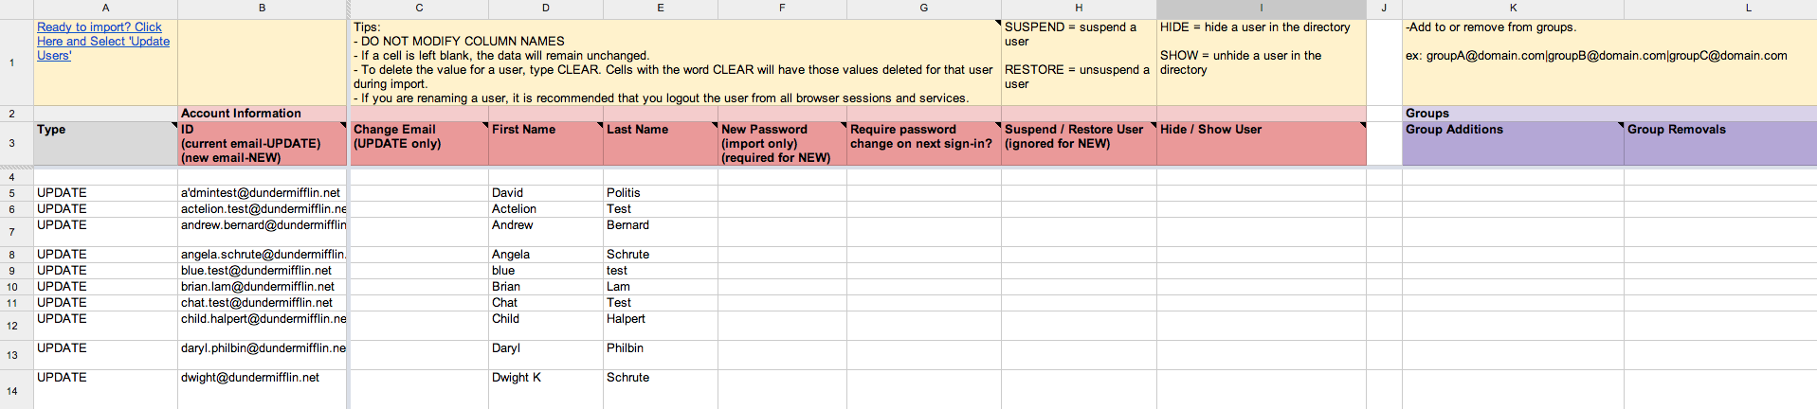This screenshot has height=409, width=1817.
Task: Click the UPDATE cell in row 14
Action: (x=105, y=389)
